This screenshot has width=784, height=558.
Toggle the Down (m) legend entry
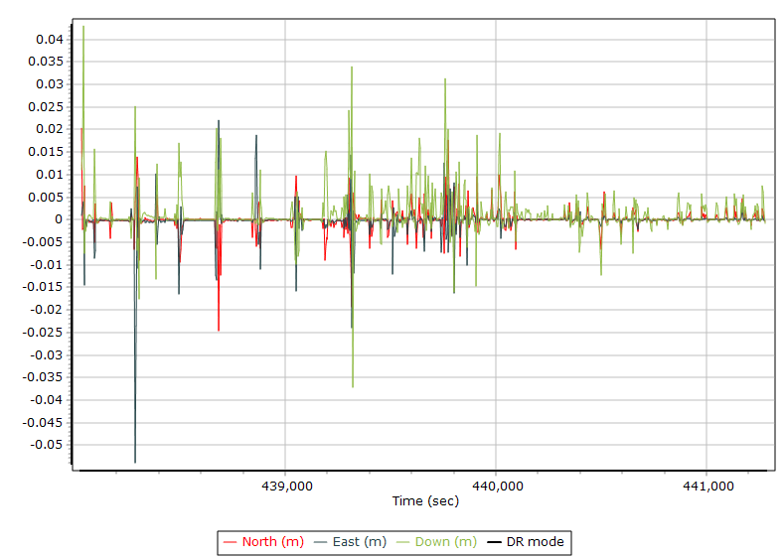[445, 541]
